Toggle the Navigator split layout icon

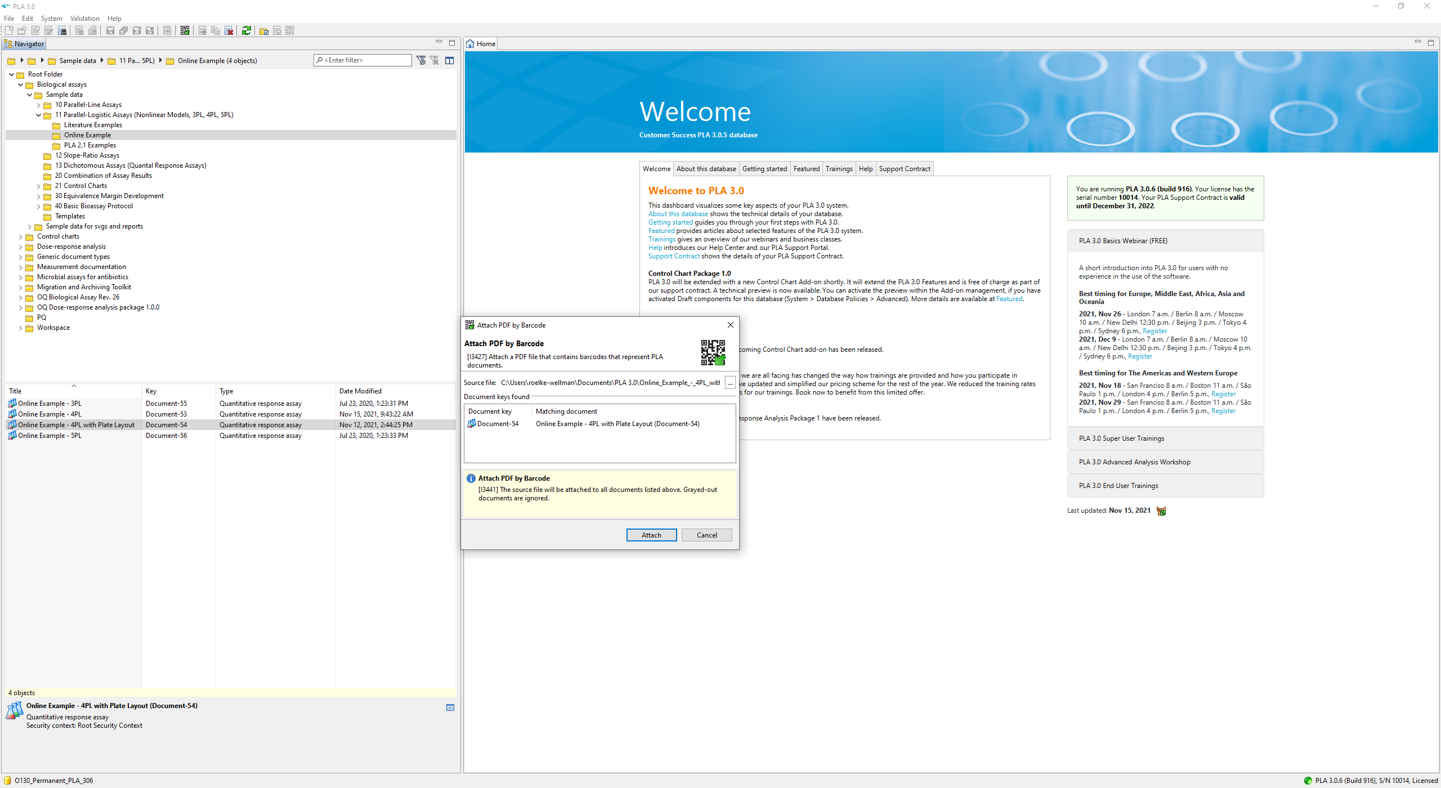coord(449,60)
